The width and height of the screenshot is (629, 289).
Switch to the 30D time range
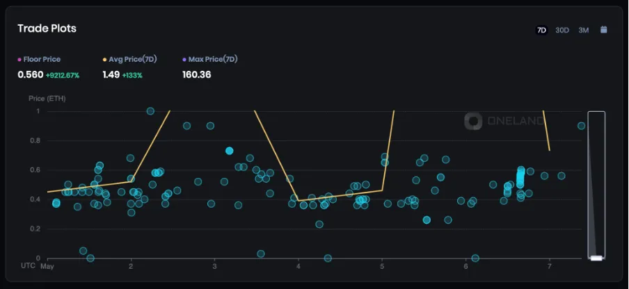coord(562,30)
